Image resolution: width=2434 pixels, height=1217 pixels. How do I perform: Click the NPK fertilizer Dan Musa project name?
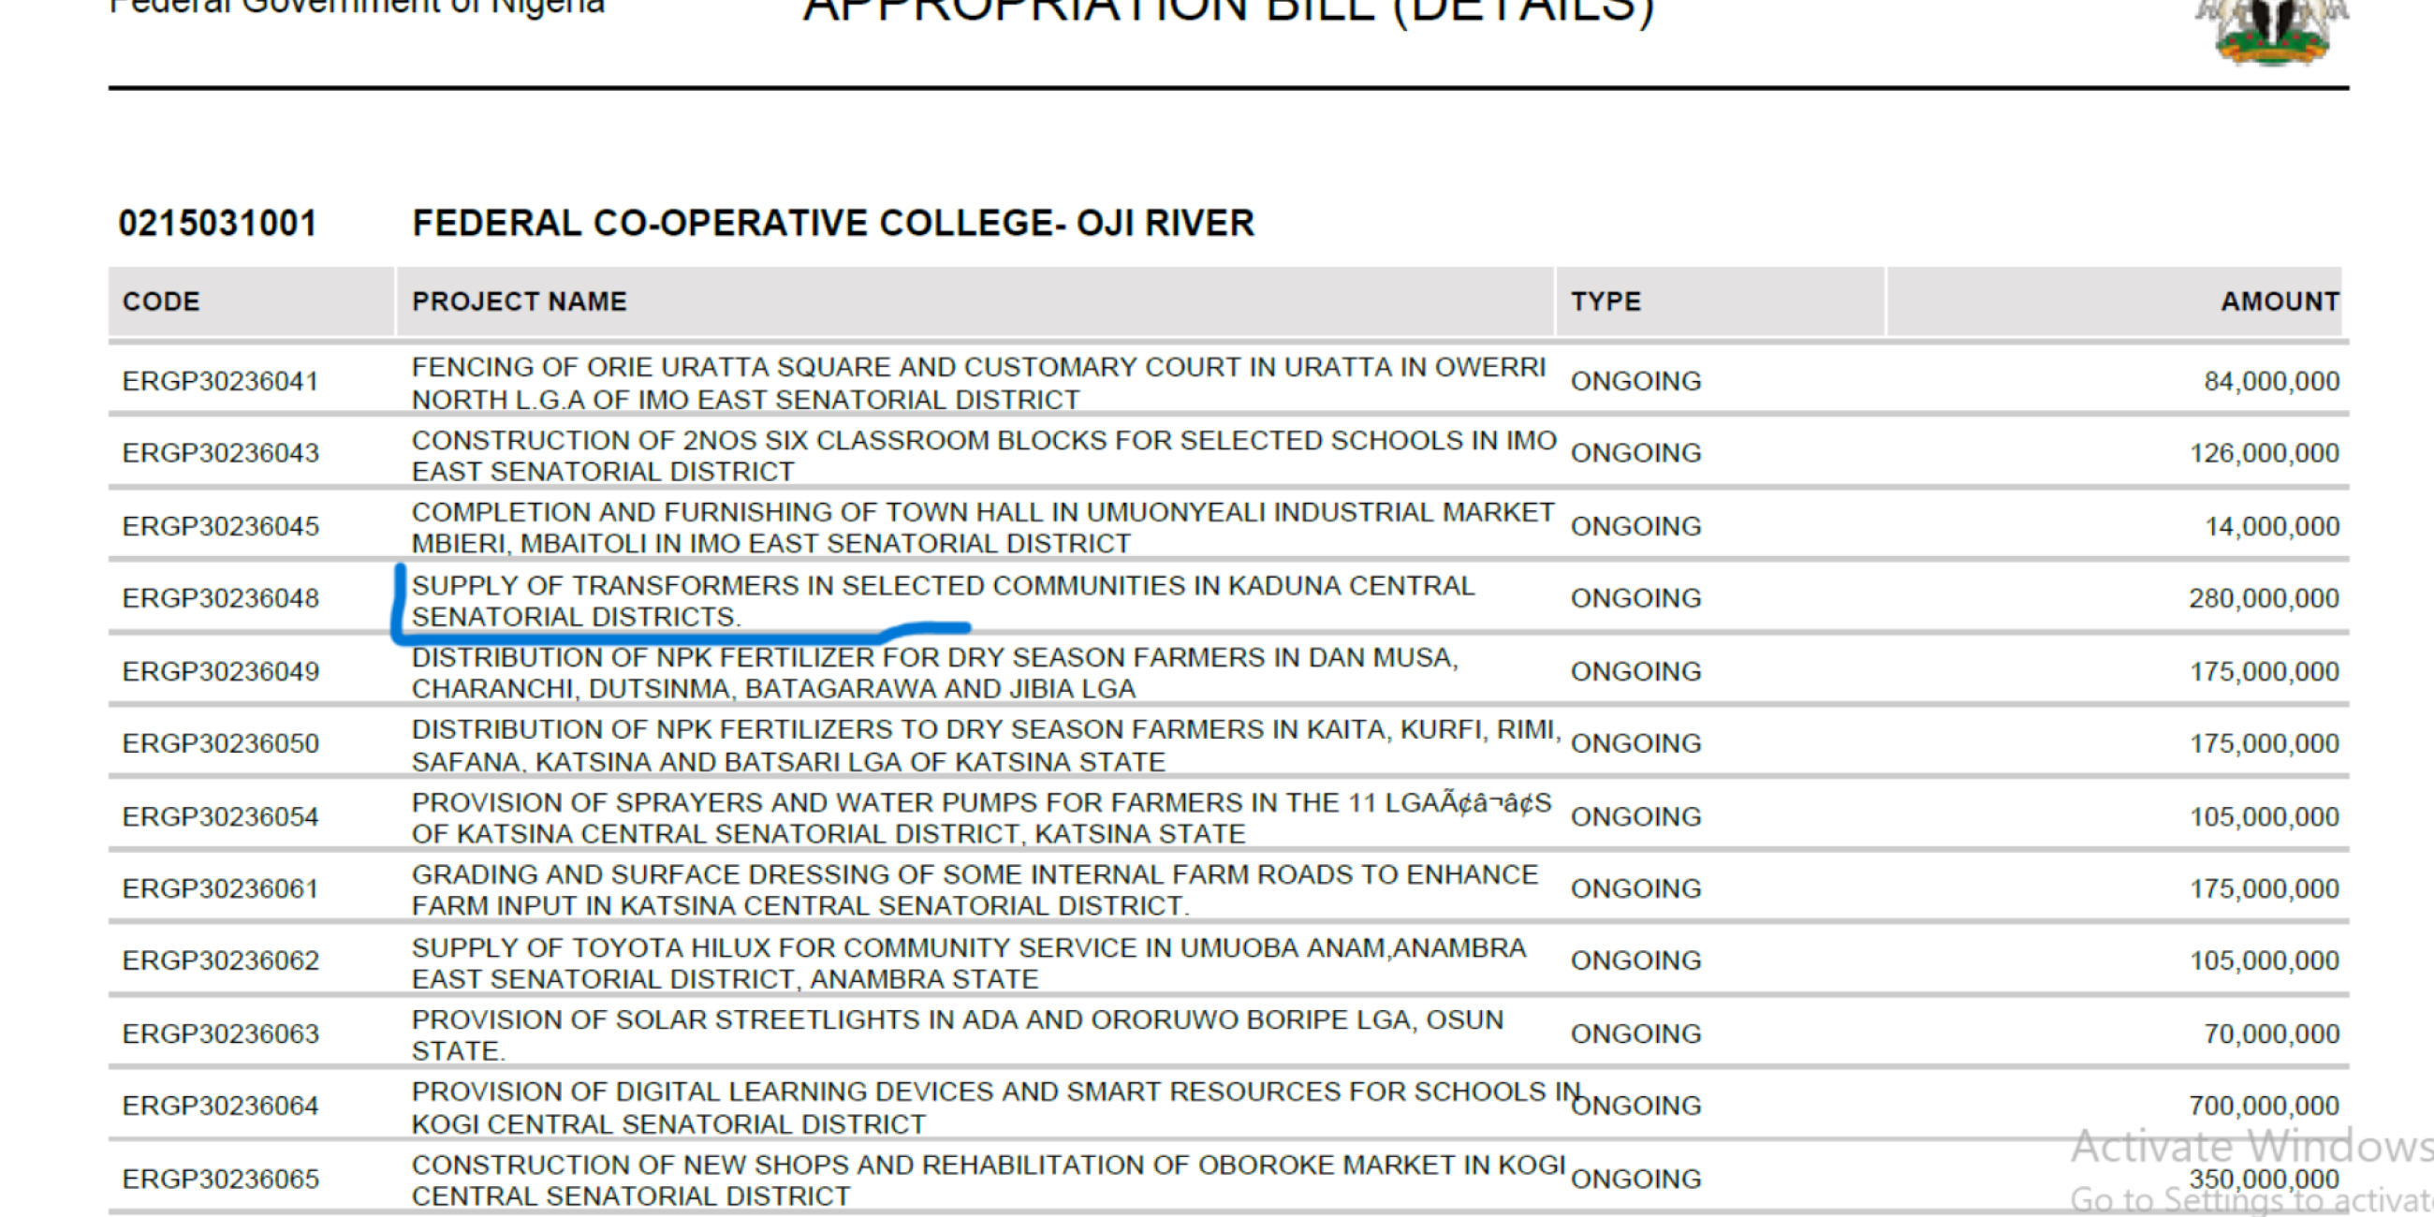(x=935, y=673)
